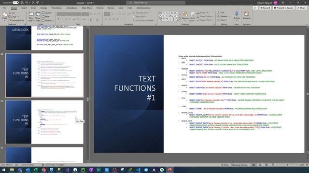Switch to the Transitions tab

click(x=56, y=8)
